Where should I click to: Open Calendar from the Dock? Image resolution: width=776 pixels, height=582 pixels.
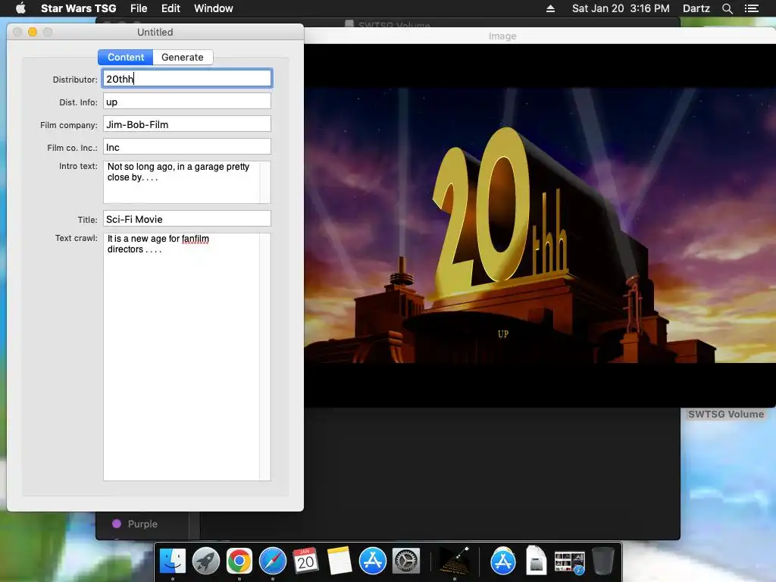(x=306, y=562)
